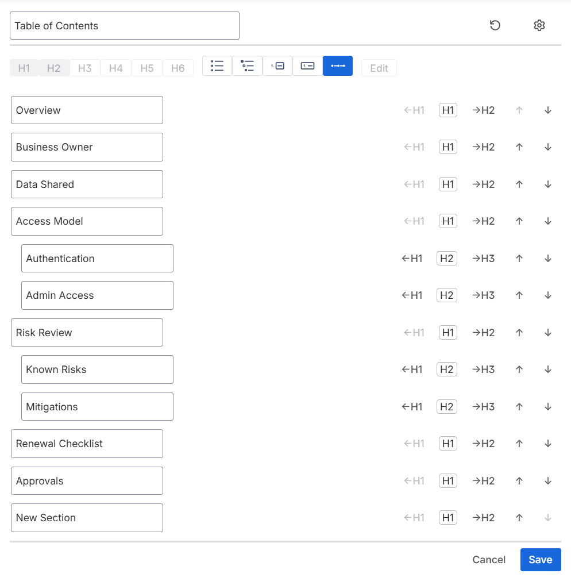Demote Admin Access to H3
The width and height of the screenshot is (571, 581).
484,295
